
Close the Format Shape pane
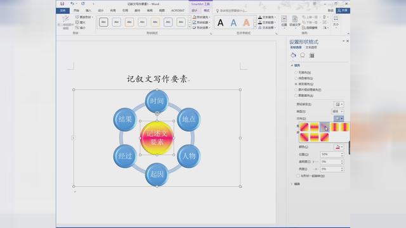coord(348,41)
